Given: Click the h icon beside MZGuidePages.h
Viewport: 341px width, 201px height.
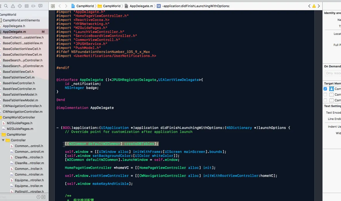Looking at the screenshot, I should (4, 123).
